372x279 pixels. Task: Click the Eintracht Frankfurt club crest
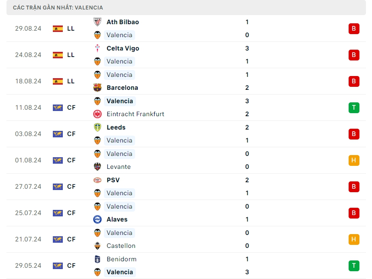click(97, 114)
